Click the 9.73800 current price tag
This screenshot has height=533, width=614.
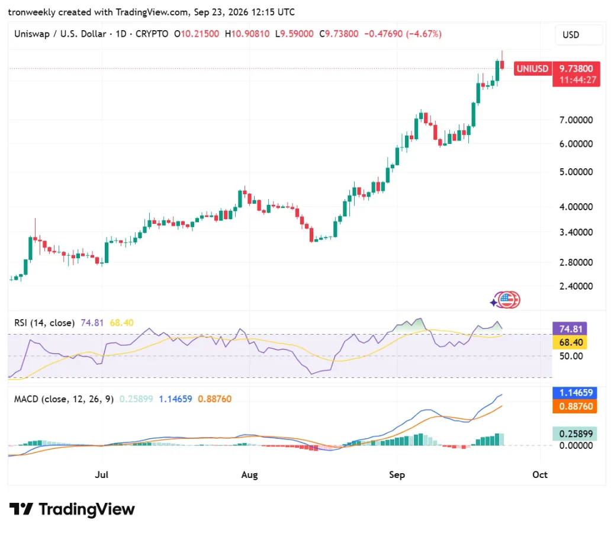point(576,69)
